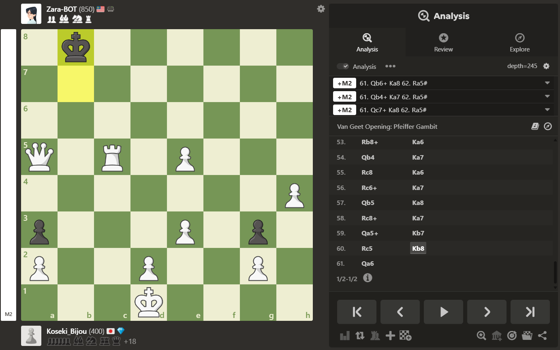Select move 55. Rc8 in the move list
The width and height of the screenshot is (560, 350).
(x=367, y=173)
